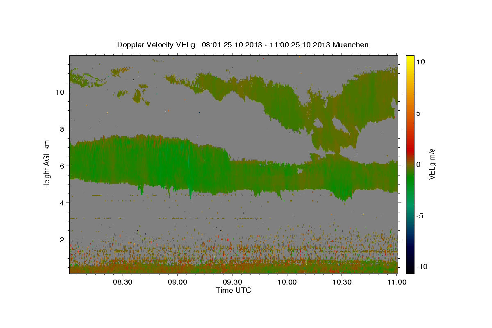The width and height of the screenshot is (492, 328).
Task: Click the '09:30' time tick label
Action: (x=232, y=282)
